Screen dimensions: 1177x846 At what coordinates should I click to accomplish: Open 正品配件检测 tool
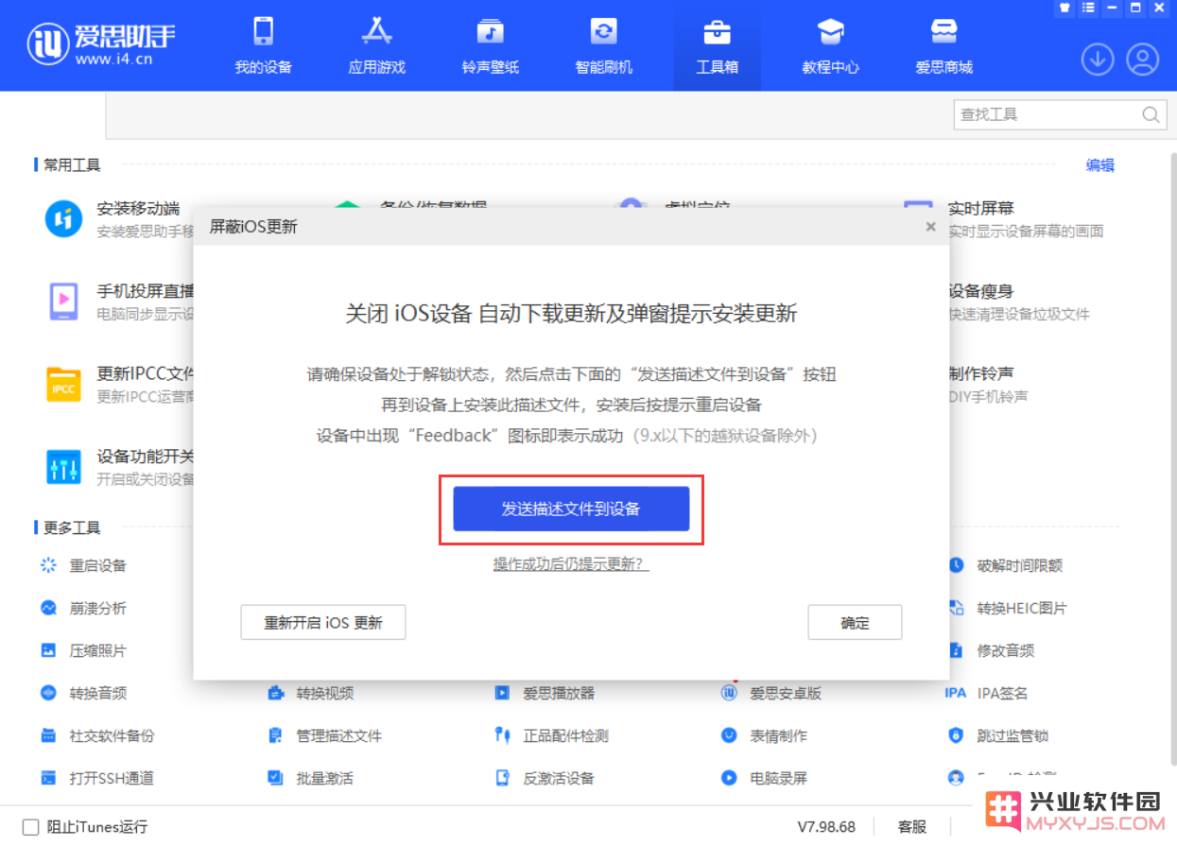pyautogui.click(x=552, y=735)
